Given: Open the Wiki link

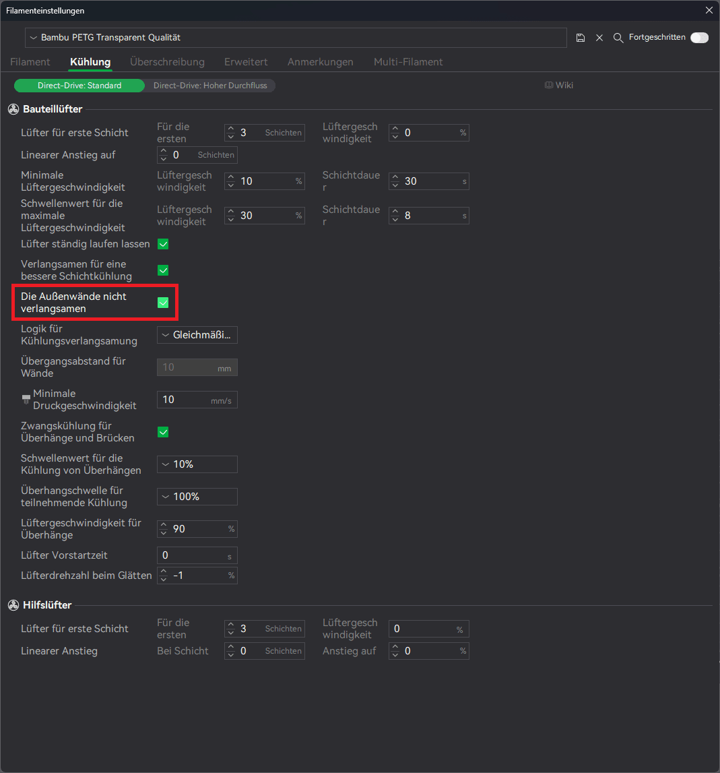Looking at the screenshot, I should 559,86.
